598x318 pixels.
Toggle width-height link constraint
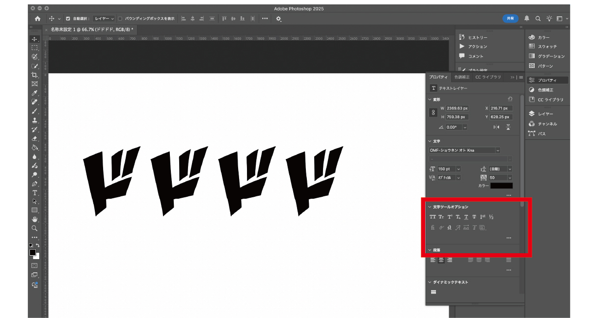pyautogui.click(x=433, y=112)
